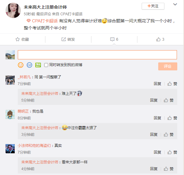
Task: Insert a GIF using the GIF icon
Action: [x=29, y=65]
